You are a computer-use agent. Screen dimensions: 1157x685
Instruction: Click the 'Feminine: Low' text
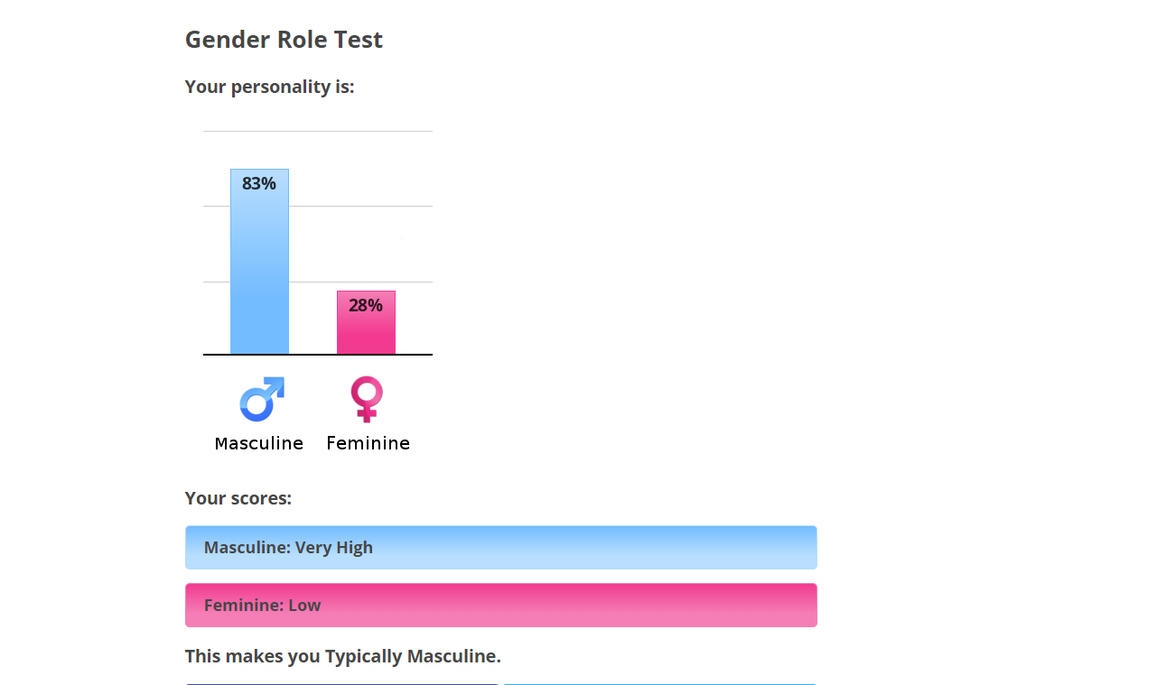pyautogui.click(x=263, y=606)
